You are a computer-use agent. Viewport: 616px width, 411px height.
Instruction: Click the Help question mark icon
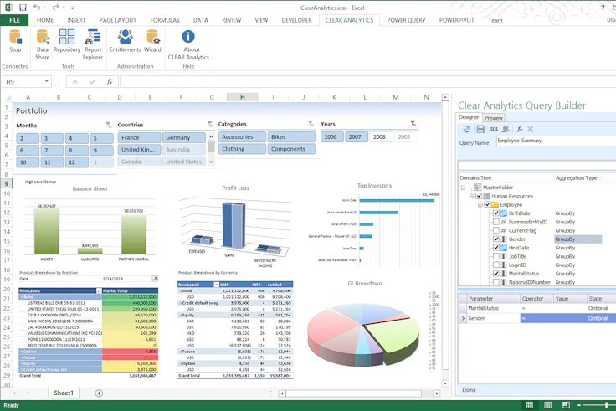pos(603,7)
